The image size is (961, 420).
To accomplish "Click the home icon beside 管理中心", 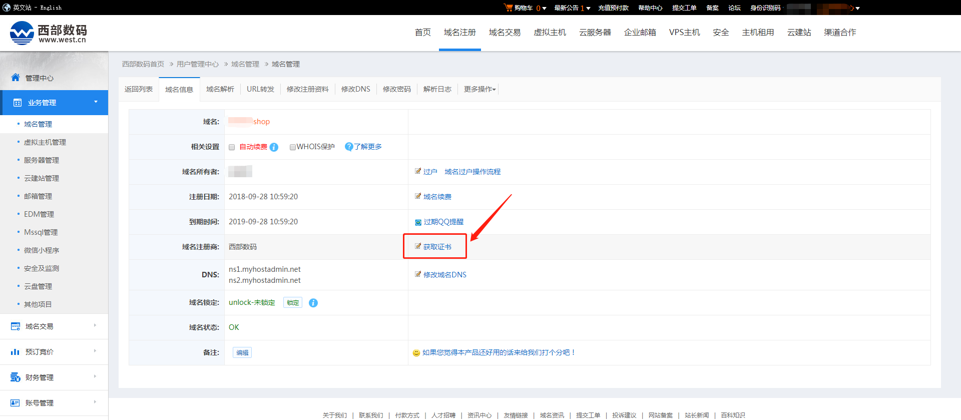I will pyautogui.click(x=16, y=78).
